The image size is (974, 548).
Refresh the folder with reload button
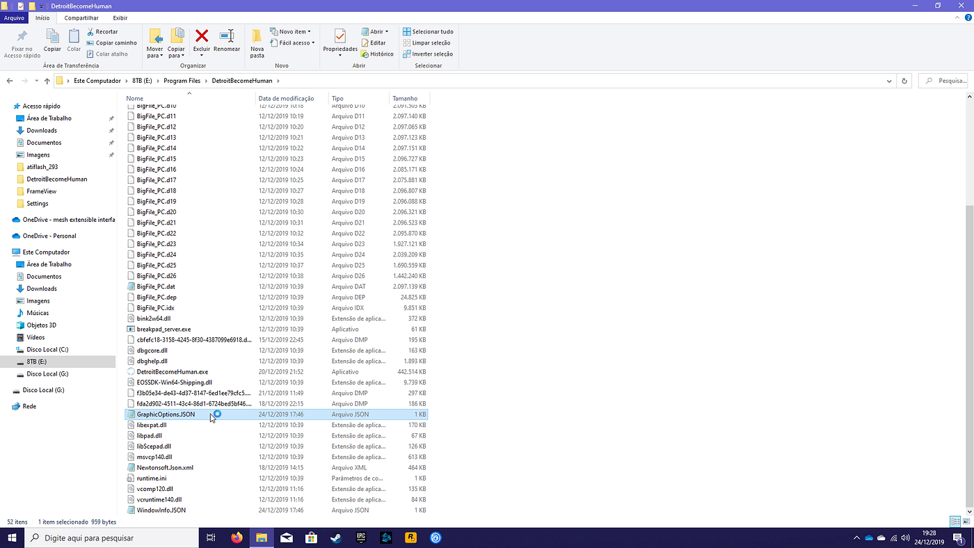904,81
